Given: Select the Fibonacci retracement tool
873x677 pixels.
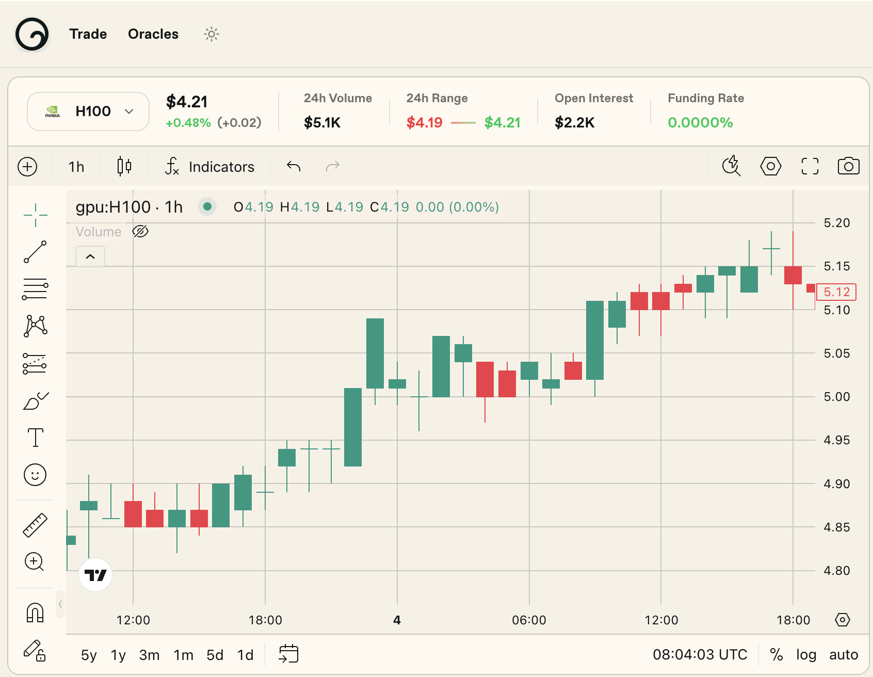Looking at the screenshot, I should tap(35, 289).
